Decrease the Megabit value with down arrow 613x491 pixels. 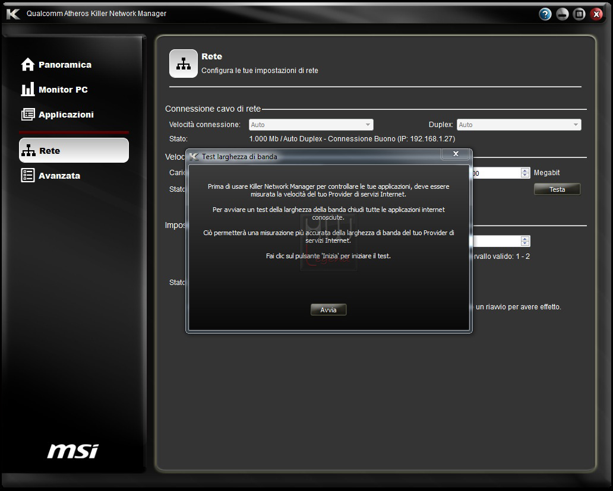[525, 175]
